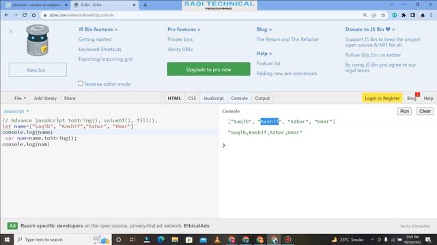Toggle the Console panel
This screenshot has height=245, width=437.
[x=239, y=98]
